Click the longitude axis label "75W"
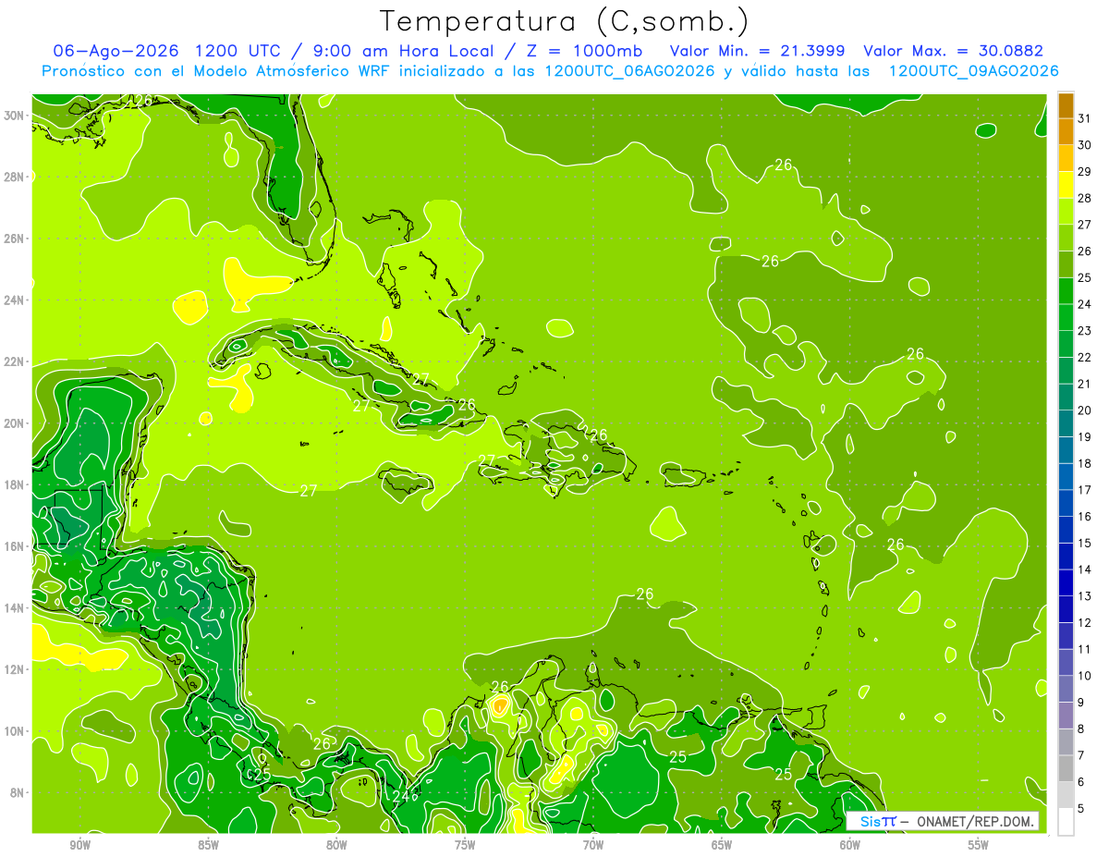The height and width of the screenshot is (857, 1109). [x=465, y=845]
